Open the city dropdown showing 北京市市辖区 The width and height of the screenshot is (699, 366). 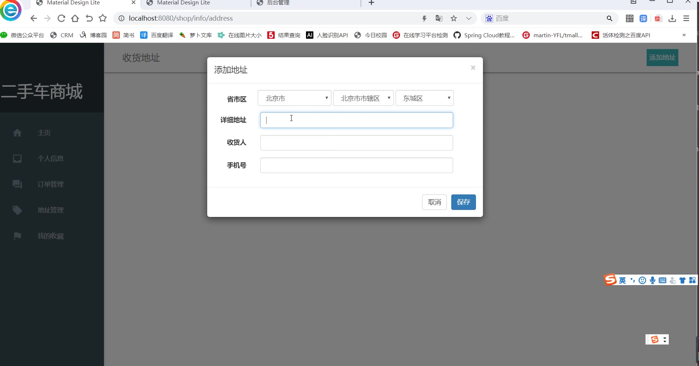click(x=364, y=98)
